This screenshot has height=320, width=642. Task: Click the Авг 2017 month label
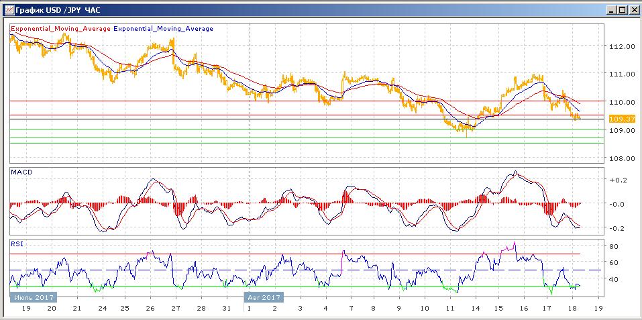(x=264, y=297)
